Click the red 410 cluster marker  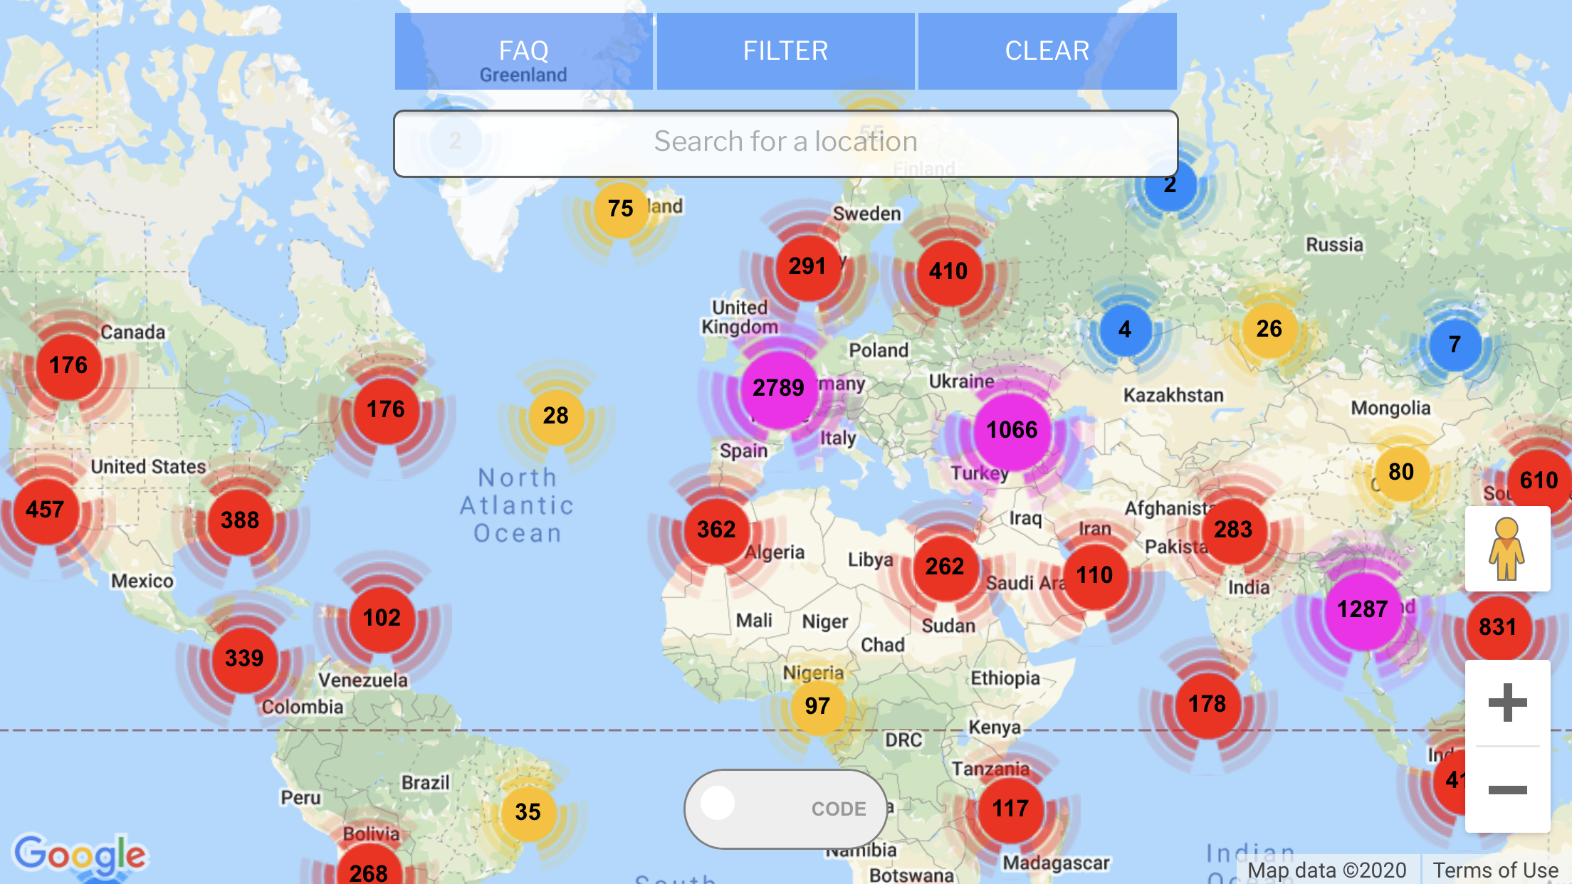[x=948, y=272]
